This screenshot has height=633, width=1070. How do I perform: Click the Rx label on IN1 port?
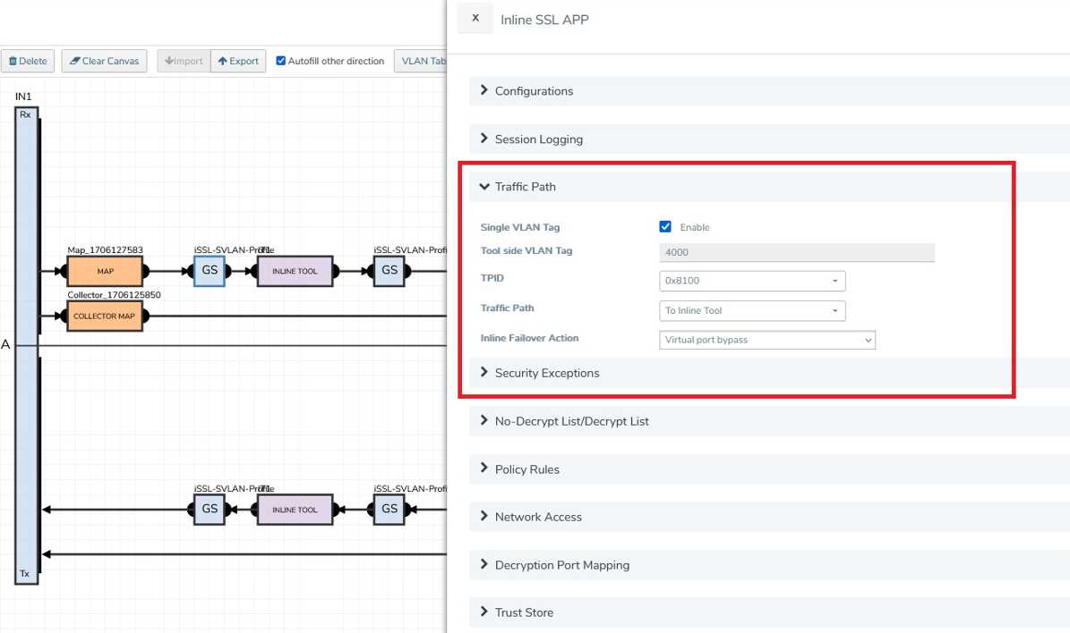pyautogui.click(x=25, y=114)
